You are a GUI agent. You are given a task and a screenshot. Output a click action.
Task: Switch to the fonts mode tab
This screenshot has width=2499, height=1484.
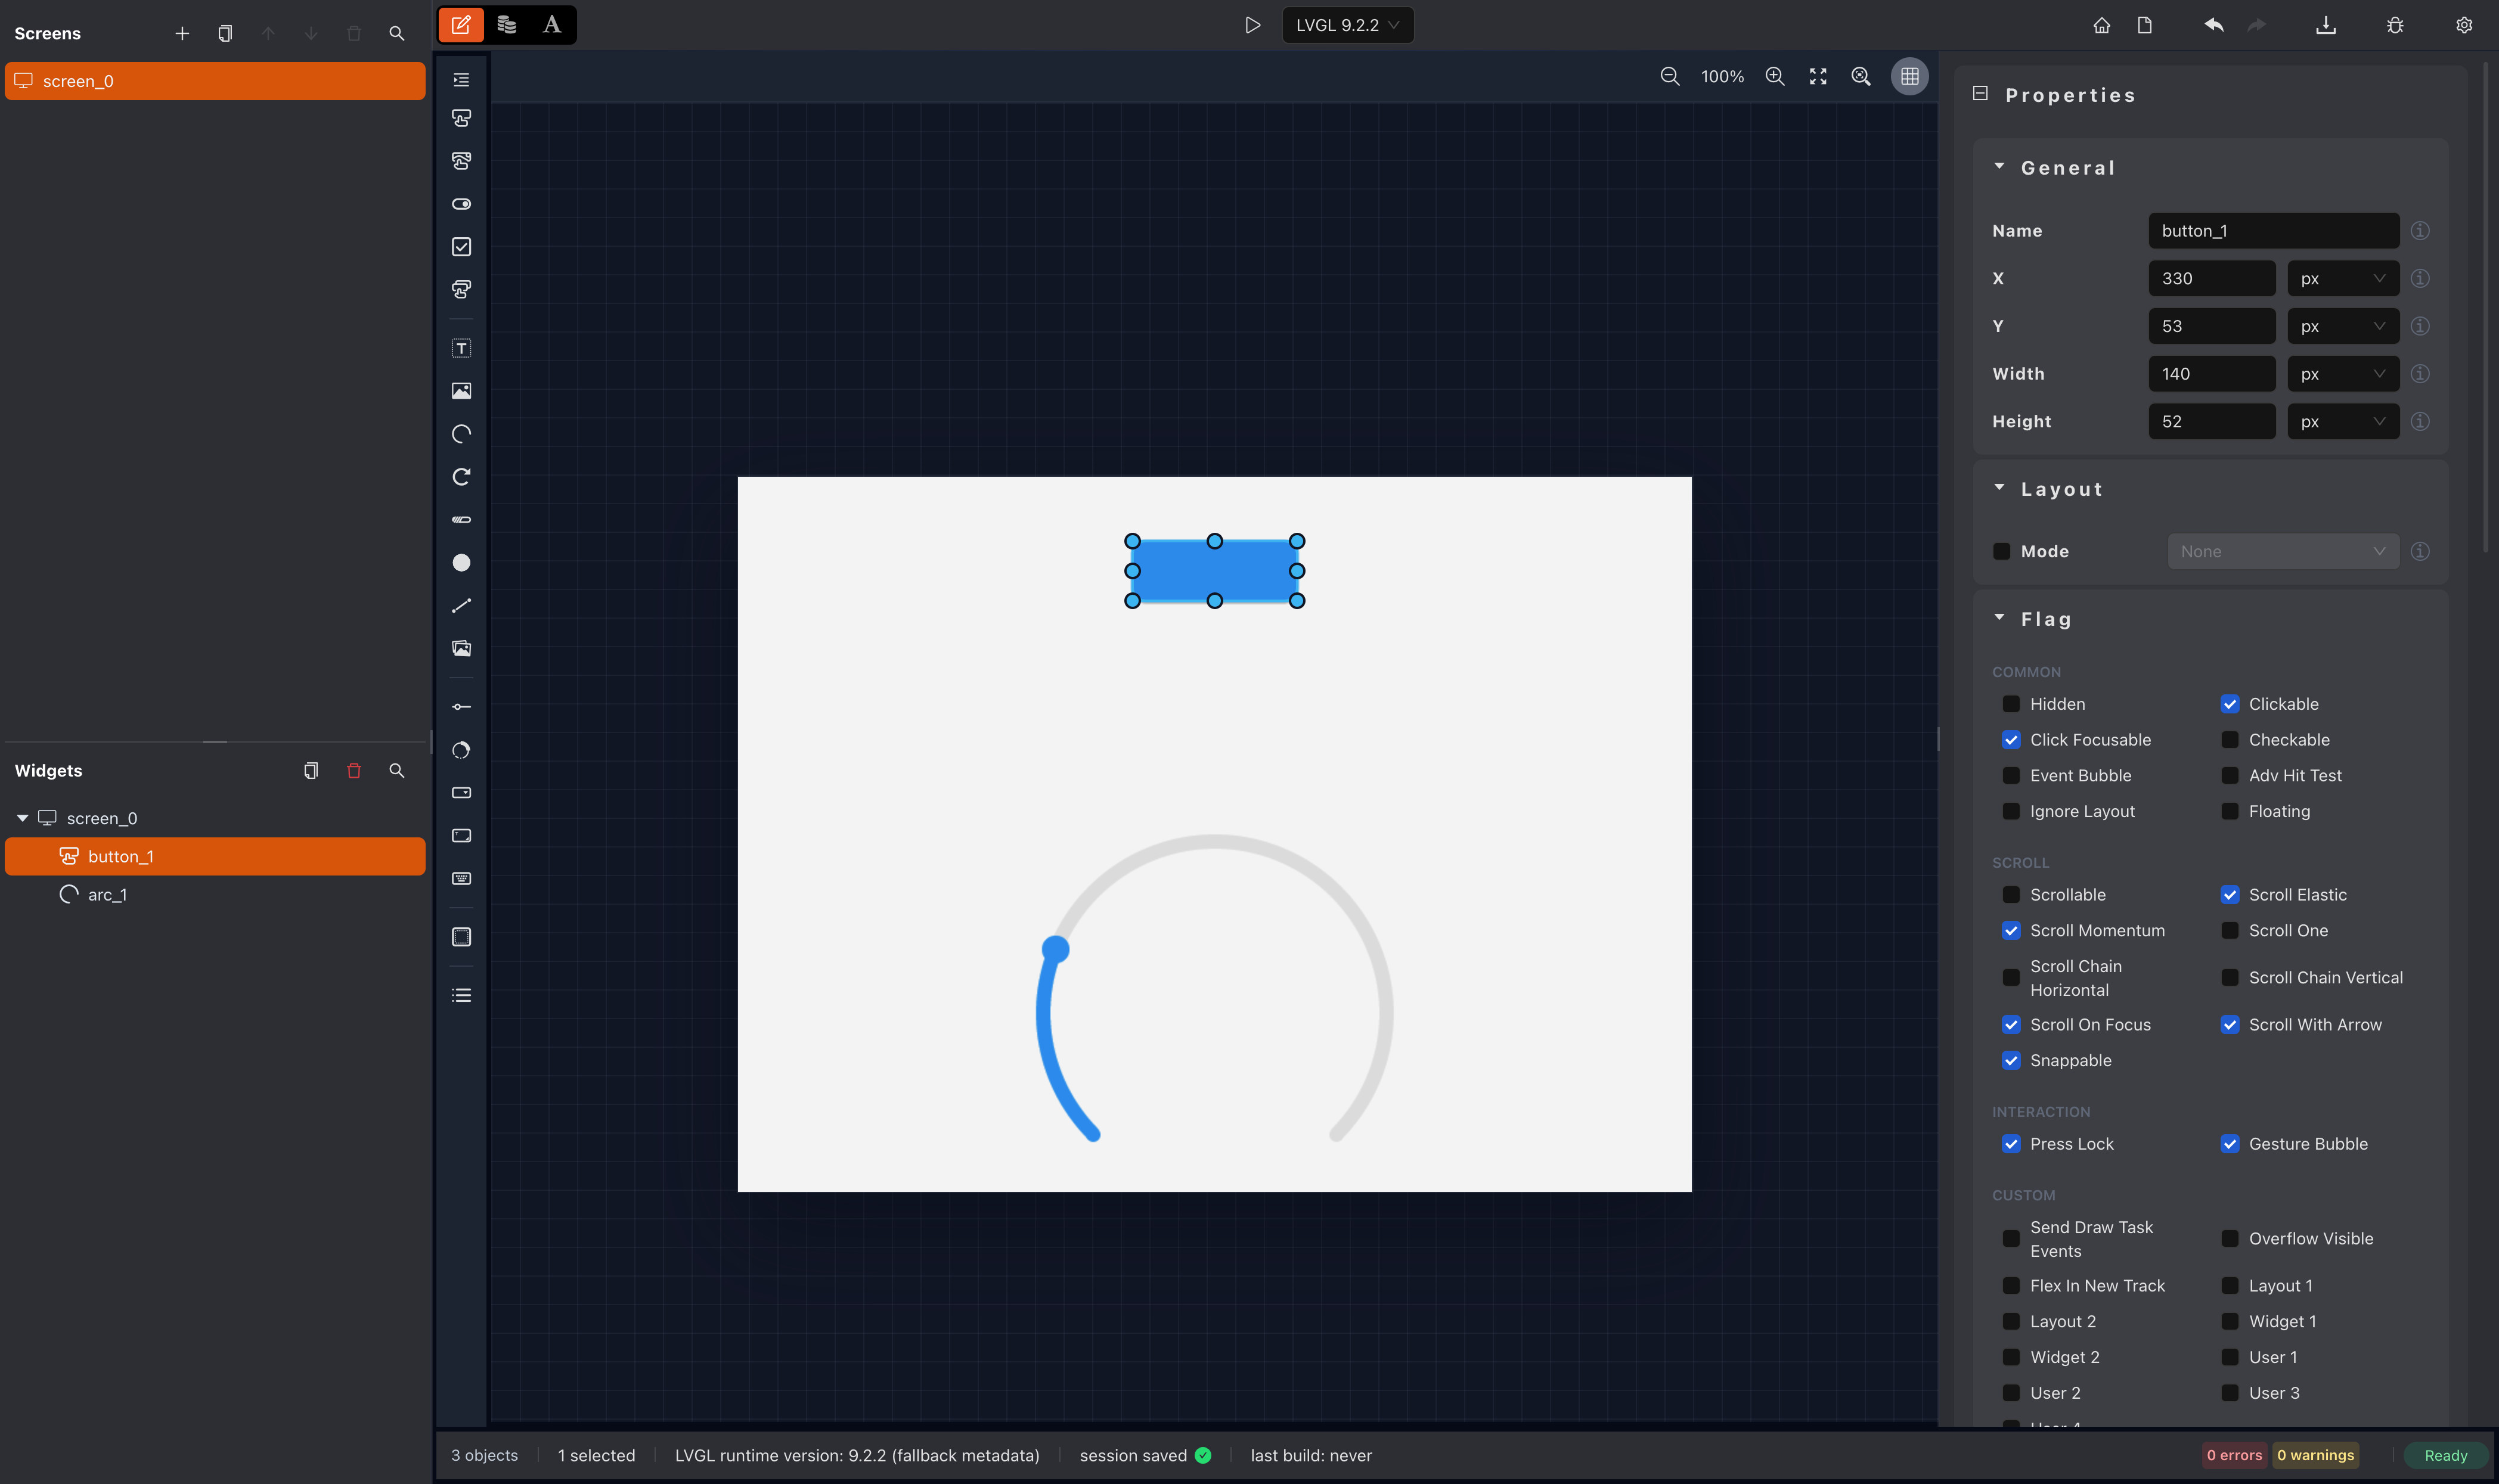[x=552, y=25]
